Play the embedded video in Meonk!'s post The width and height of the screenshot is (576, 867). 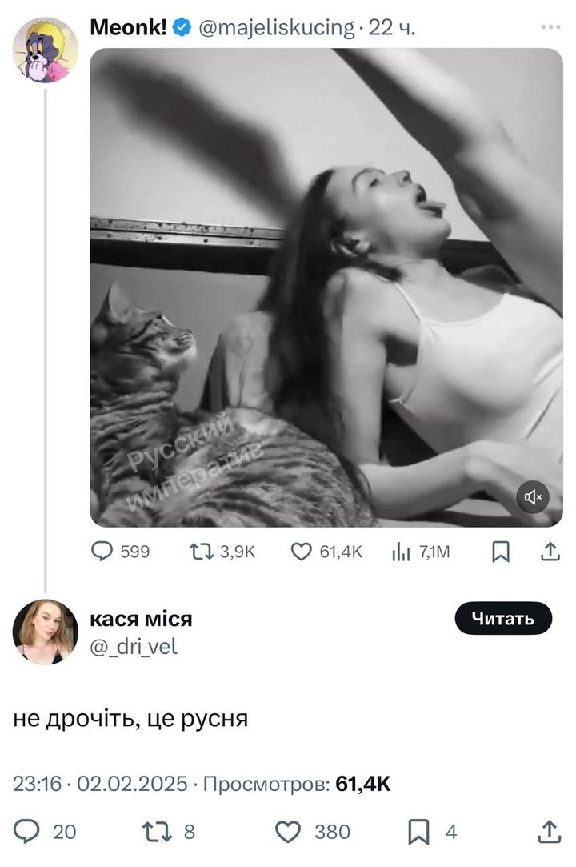[x=326, y=287]
